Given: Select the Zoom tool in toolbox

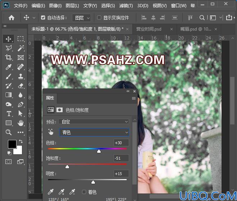Looking at the screenshot, I should pos(8,132).
